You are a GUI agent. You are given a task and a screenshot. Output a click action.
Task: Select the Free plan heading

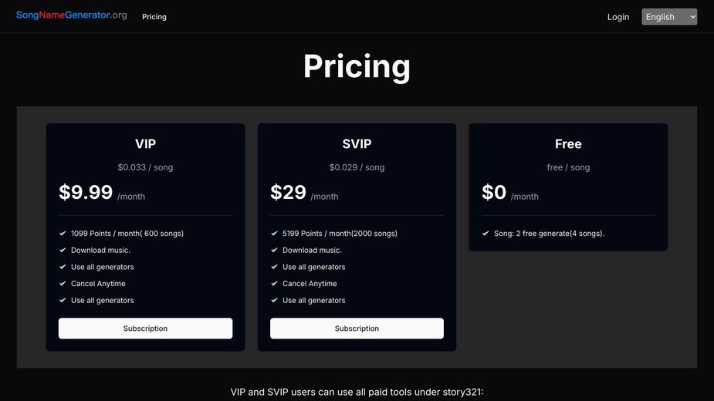pyautogui.click(x=568, y=144)
